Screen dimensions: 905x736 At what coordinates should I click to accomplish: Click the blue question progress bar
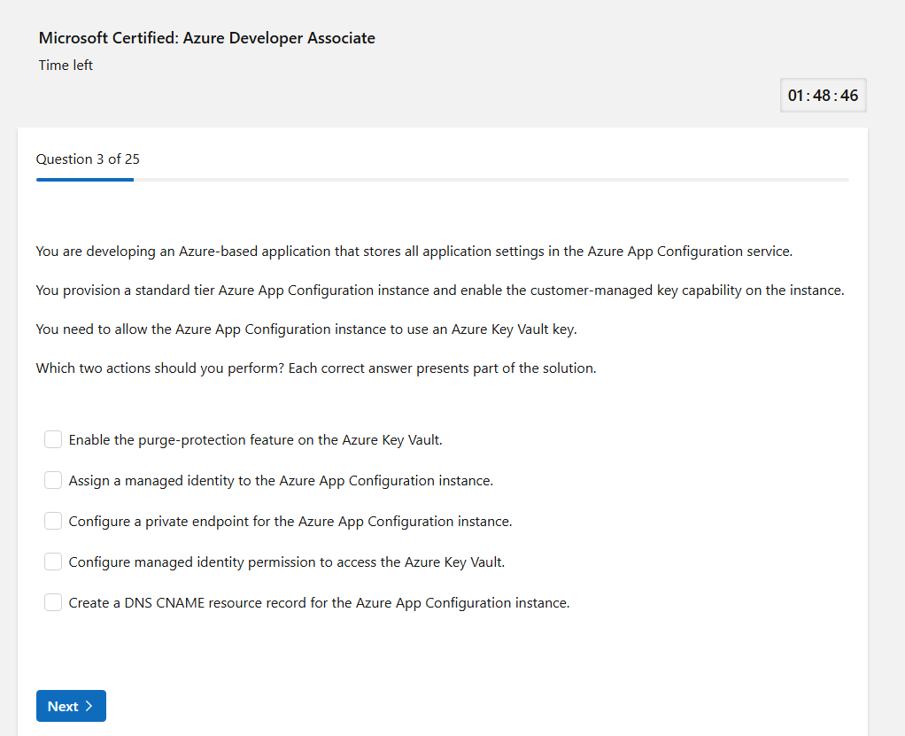click(85, 180)
